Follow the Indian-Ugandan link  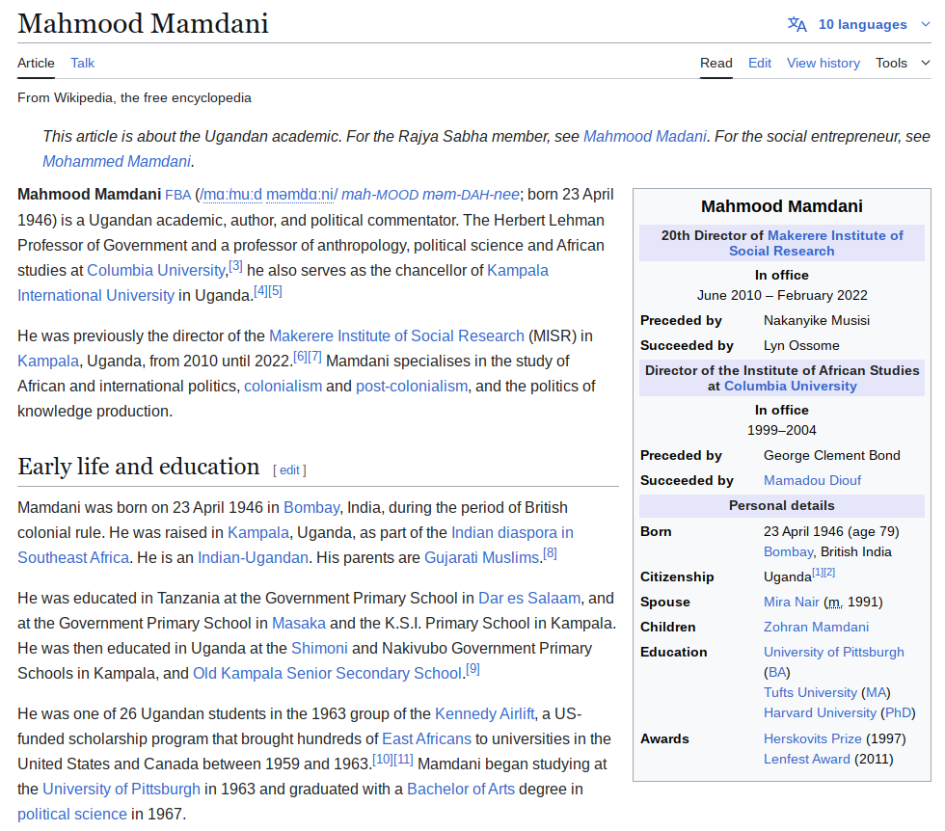253,558
